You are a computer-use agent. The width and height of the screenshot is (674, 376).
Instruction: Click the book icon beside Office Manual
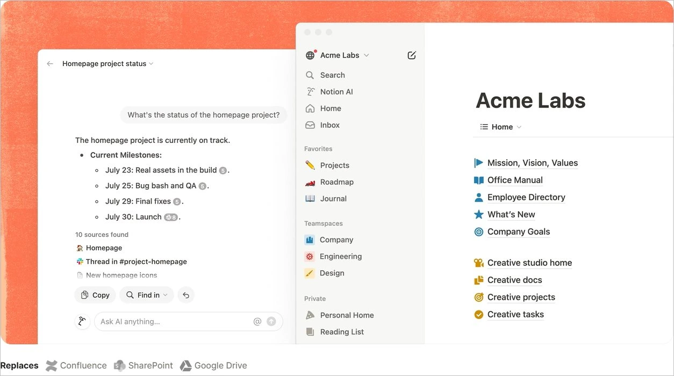(x=479, y=180)
